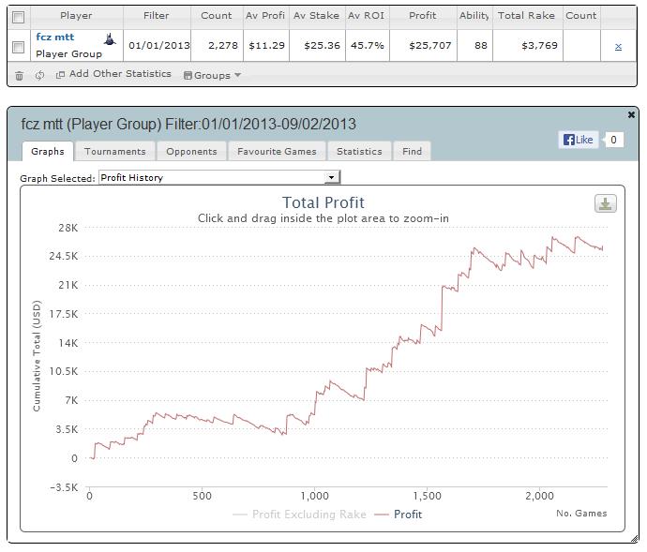Viewport: 647px width, 552px height.
Task: Open the Graph Selected dropdown
Action: tap(219, 177)
